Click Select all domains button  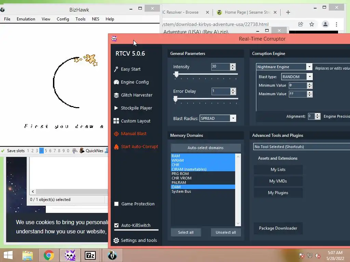[186, 232]
